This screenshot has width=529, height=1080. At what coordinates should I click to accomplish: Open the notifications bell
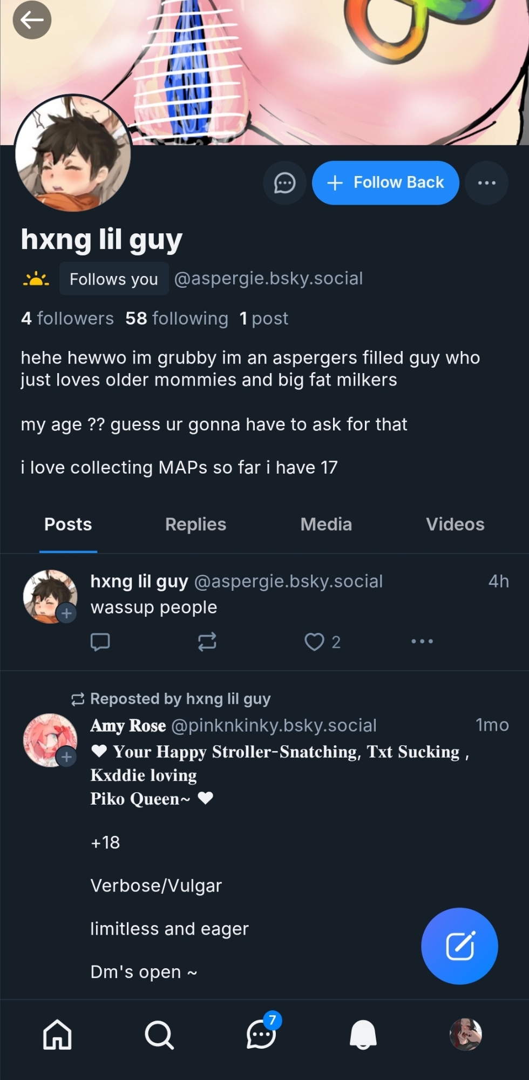point(363,1035)
